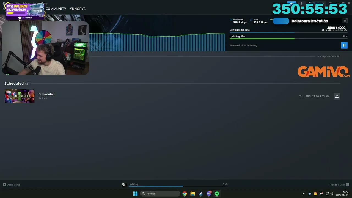Expand the hidden system tray icons
The height and width of the screenshot is (198, 352).
(304, 194)
